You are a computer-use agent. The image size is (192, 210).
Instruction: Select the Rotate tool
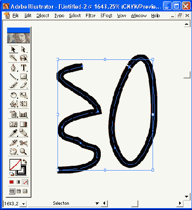14,95
